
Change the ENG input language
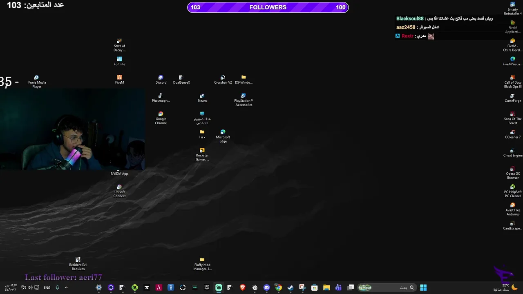click(47, 287)
